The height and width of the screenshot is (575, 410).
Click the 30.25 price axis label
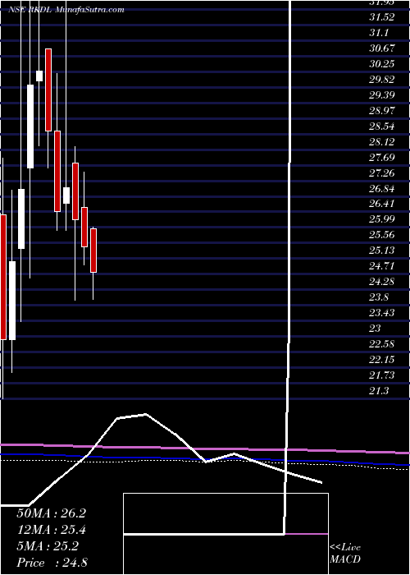point(382,64)
